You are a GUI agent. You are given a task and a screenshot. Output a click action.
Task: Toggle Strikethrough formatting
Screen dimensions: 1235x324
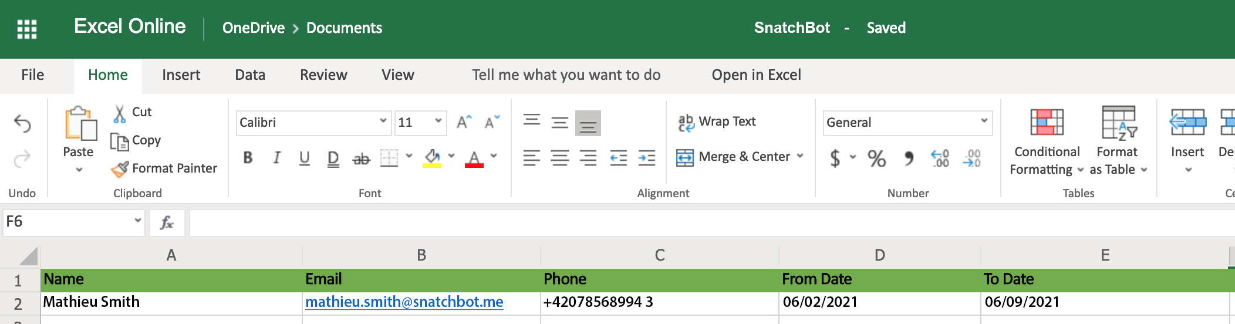[362, 158]
